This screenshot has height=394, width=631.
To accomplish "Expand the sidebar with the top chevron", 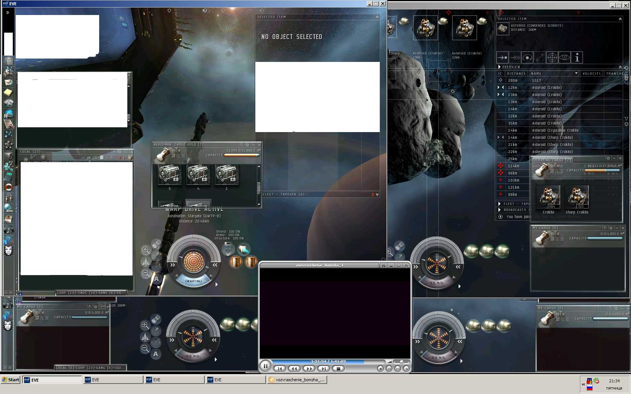I will (x=8, y=12).
